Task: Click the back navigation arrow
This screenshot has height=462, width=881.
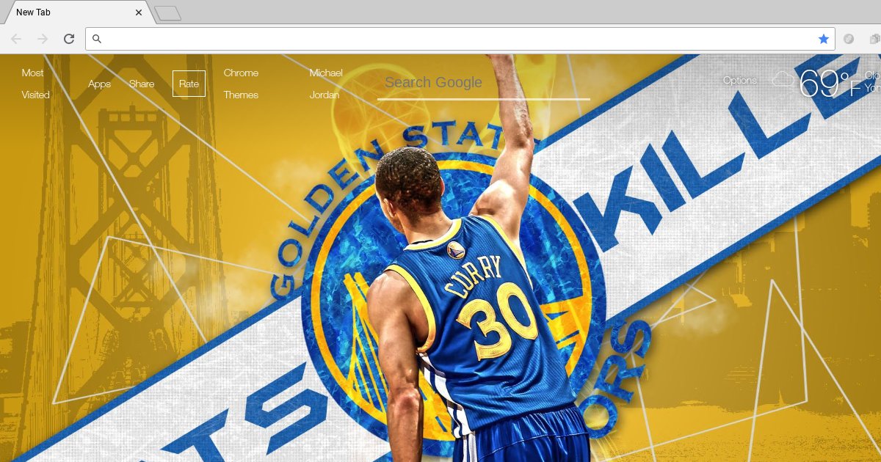Action: tap(16, 39)
